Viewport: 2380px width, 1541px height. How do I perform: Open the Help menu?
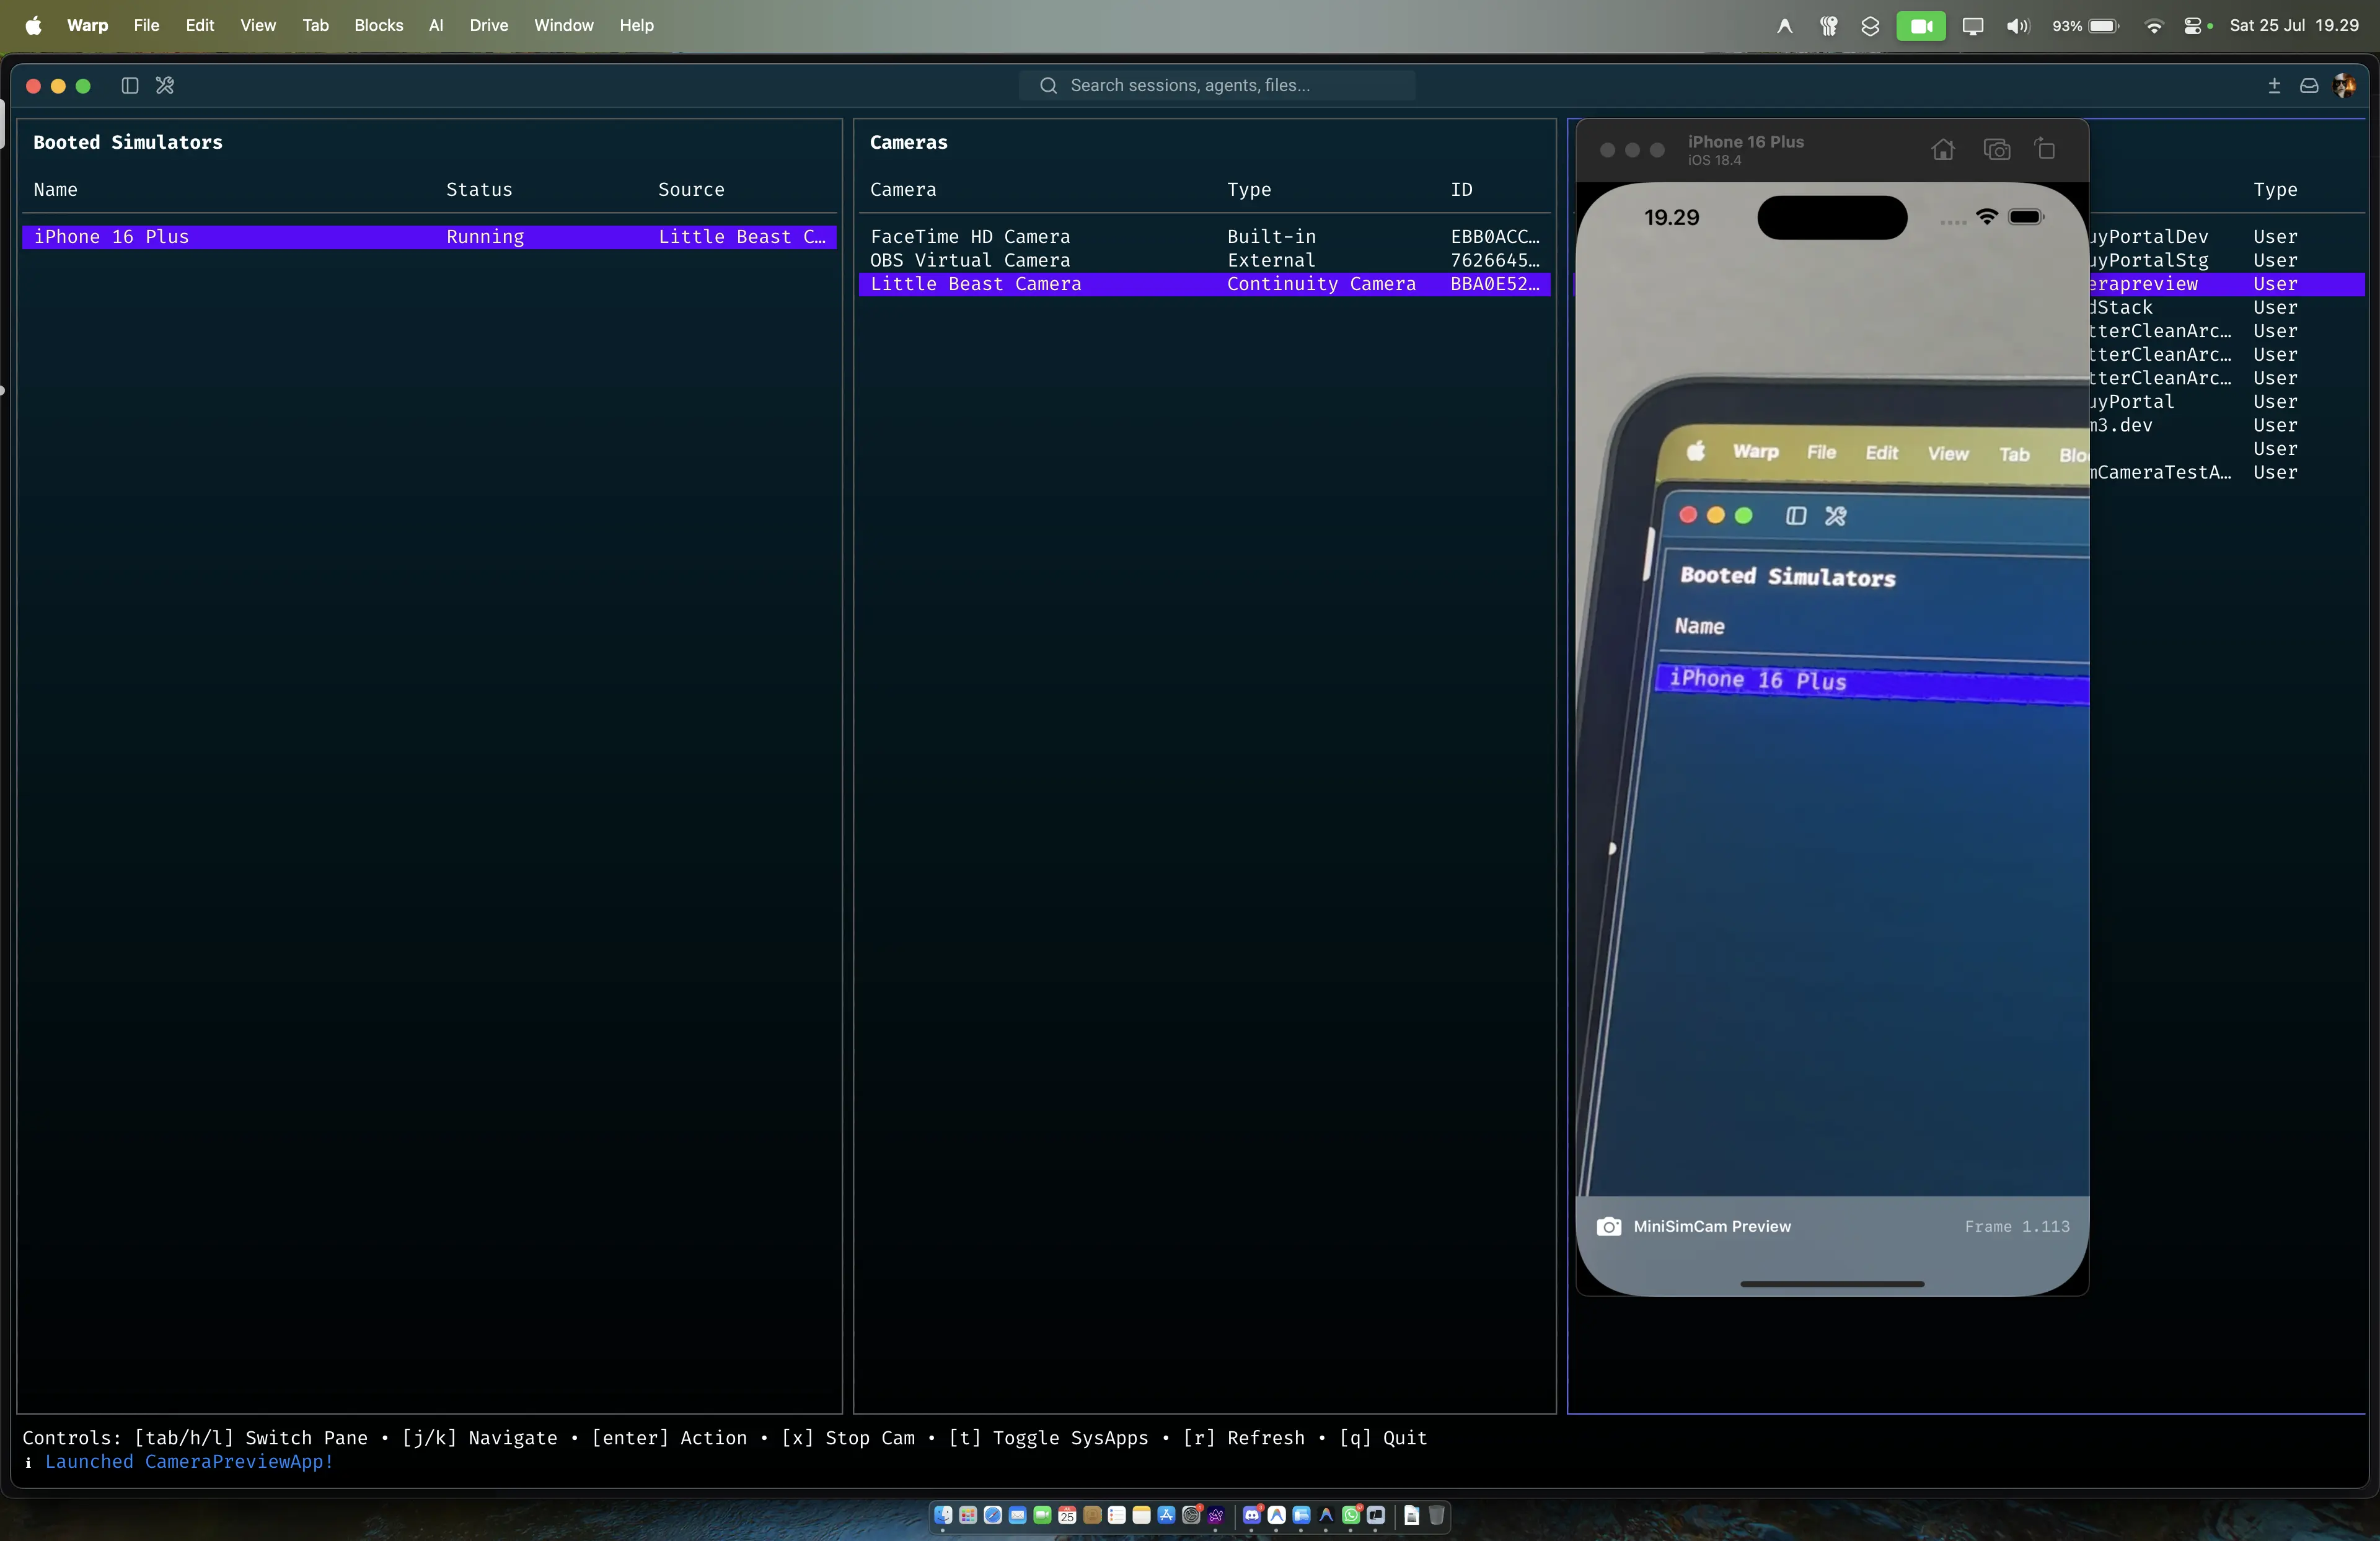(636, 25)
